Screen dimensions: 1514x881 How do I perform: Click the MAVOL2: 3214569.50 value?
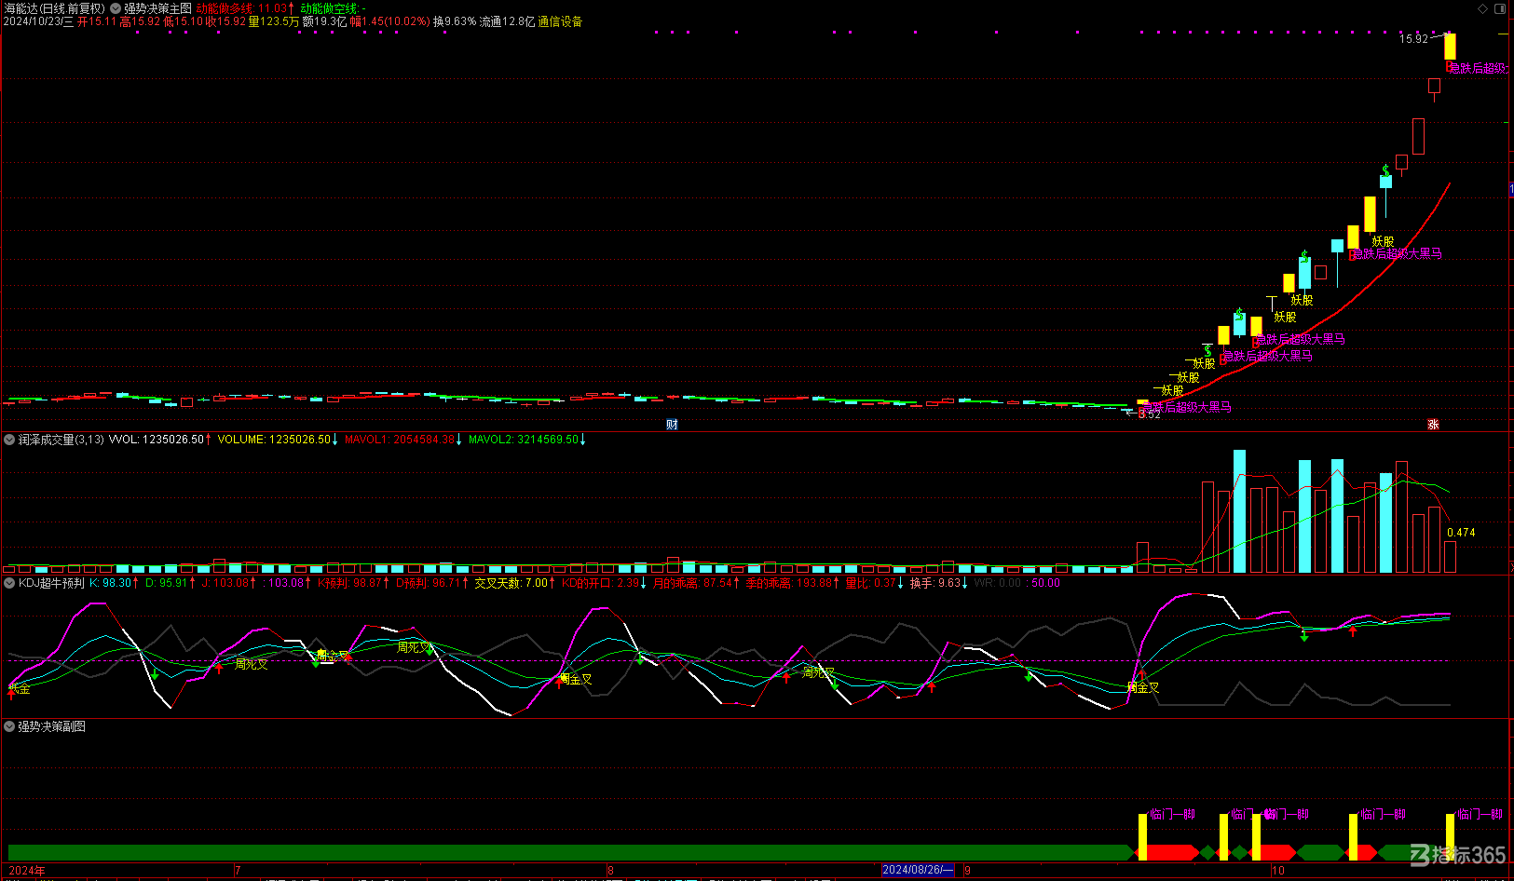(x=527, y=440)
